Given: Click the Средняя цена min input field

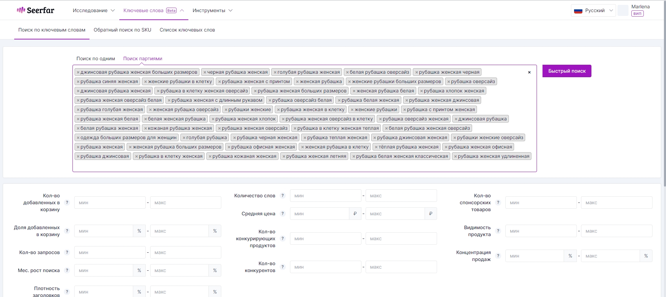Looking at the screenshot, I should pos(319,214).
